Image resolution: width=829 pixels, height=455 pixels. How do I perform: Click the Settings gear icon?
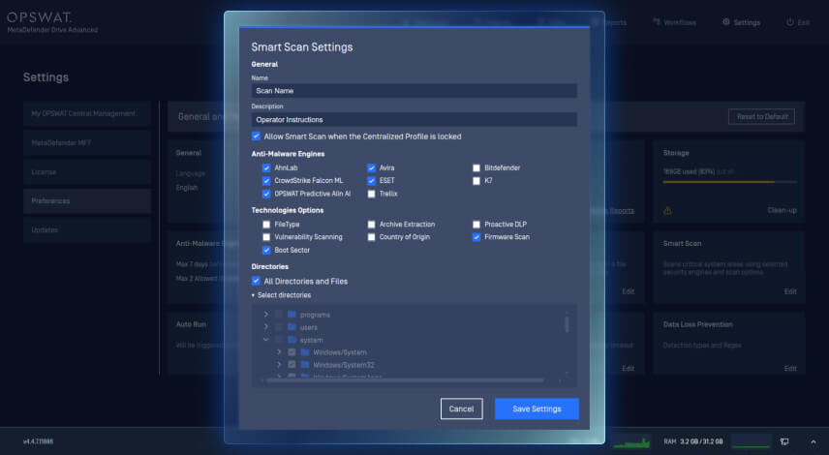coord(726,22)
